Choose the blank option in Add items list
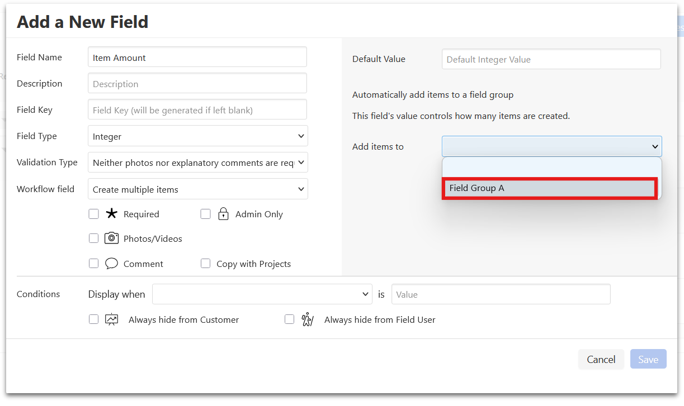Viewport: 684px width, 406px height. coord(551,168)
